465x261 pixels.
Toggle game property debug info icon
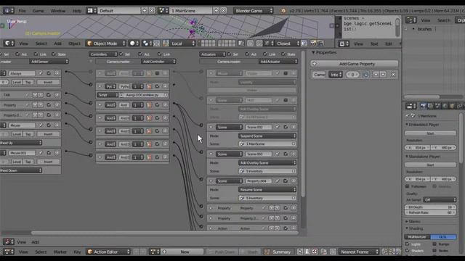coord(366,75)
